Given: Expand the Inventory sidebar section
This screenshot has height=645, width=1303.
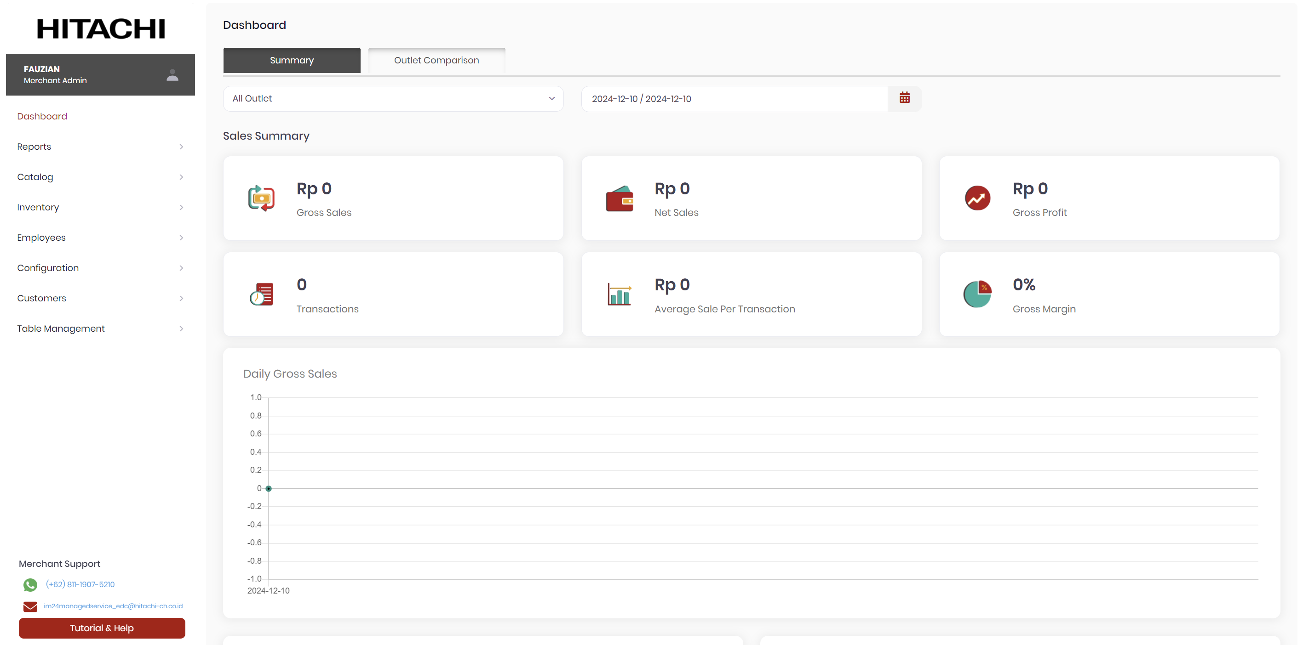Looking at the screenshot, I should [x=100, y=207].
